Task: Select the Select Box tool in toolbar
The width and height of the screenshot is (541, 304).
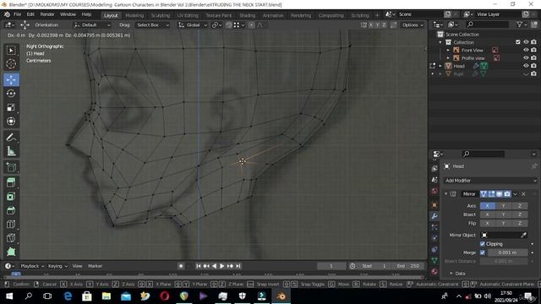Action: [11, 51]
